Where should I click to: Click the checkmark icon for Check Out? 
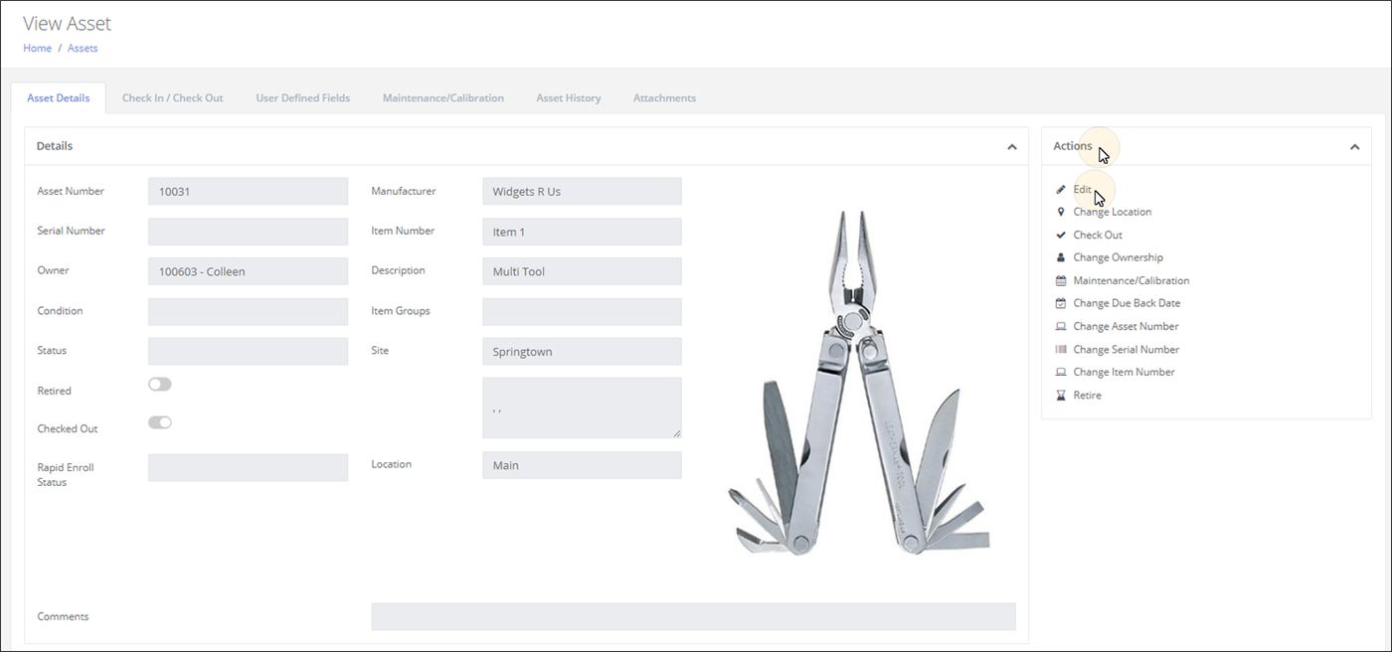(1061, 235)
